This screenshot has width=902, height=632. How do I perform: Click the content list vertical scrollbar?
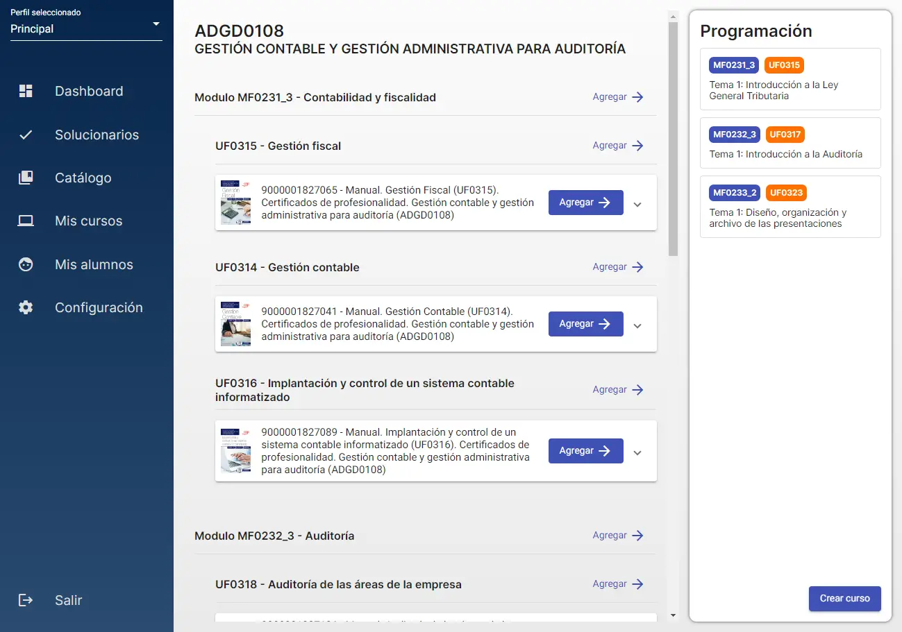(672, 139)
